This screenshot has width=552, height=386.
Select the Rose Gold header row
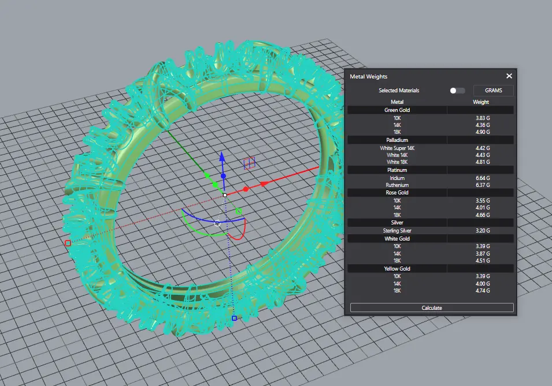pos(431,192)
